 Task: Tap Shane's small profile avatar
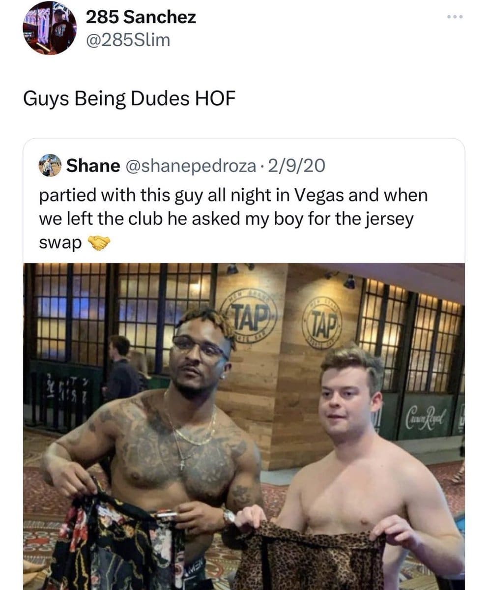pos(50,165)
